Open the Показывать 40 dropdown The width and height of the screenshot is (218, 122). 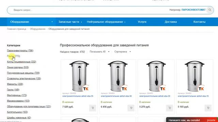click(x=99, y=52)
